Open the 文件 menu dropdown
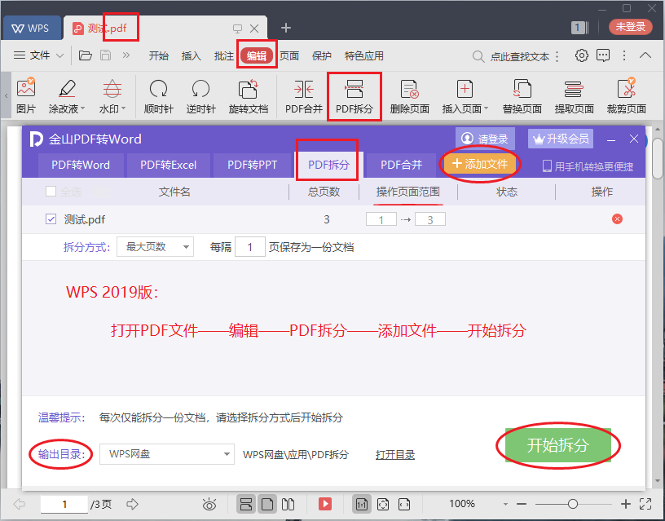The width and height of the screenshot is (665, 521). 40,55
